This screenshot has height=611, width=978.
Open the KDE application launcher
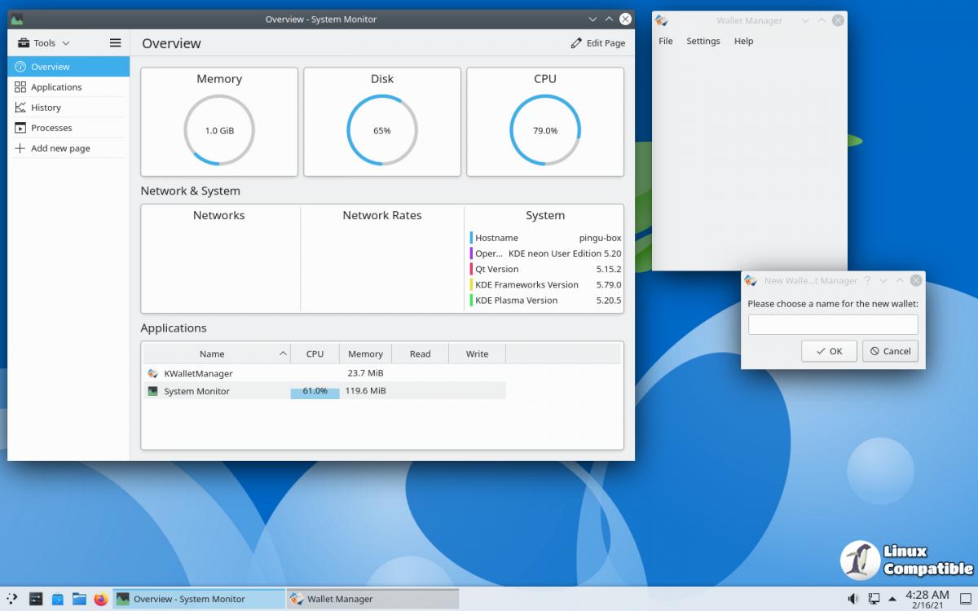[13, 599]
